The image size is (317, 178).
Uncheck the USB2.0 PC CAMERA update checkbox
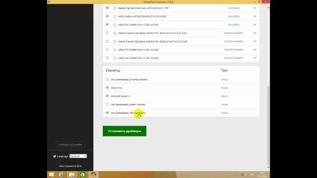pos(107,24)
